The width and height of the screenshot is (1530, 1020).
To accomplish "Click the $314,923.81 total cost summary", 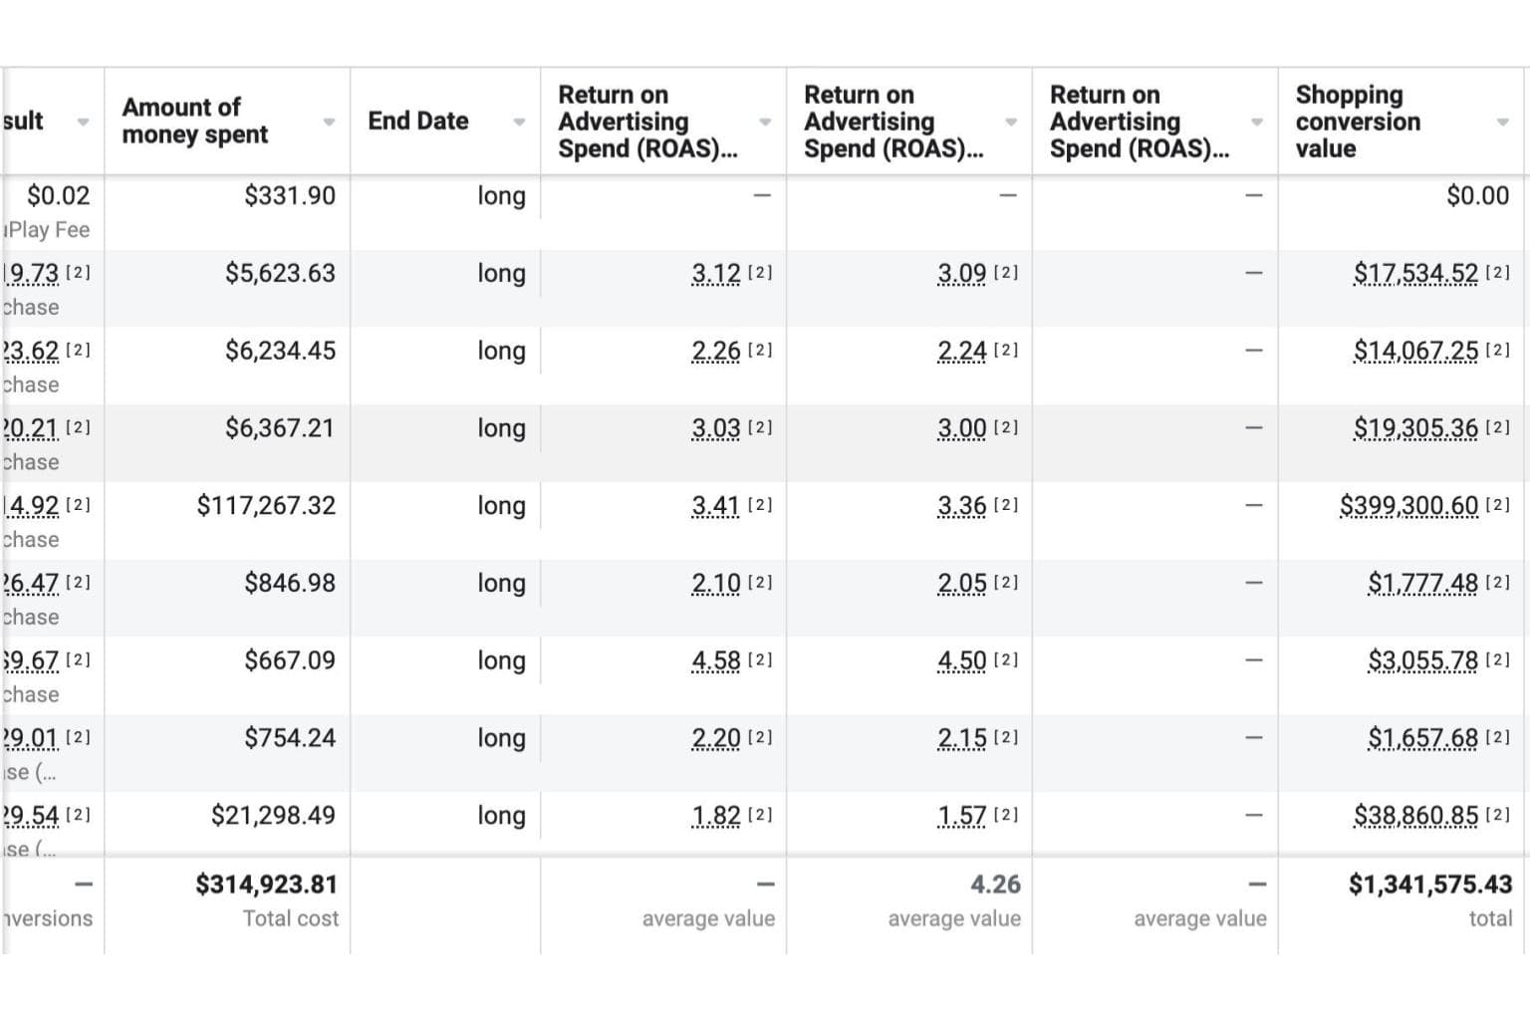I will (x=266, y=885).
